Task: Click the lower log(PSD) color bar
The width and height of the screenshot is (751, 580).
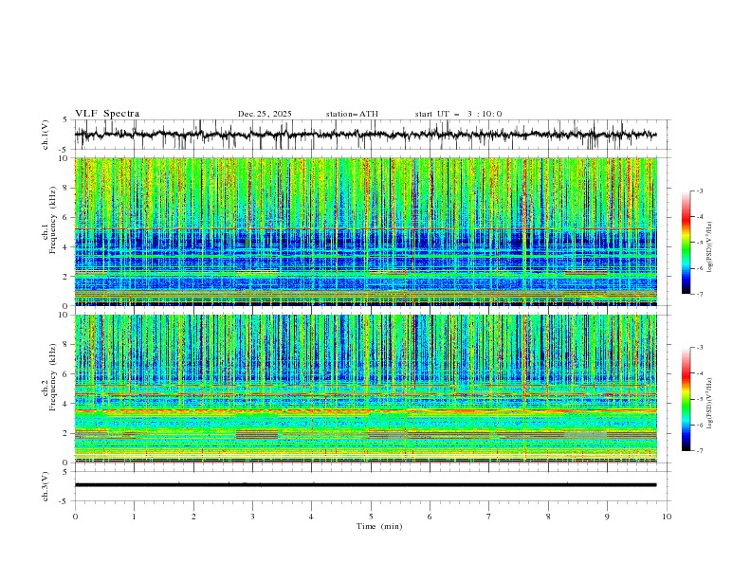Action: click(x=687, y=399)
